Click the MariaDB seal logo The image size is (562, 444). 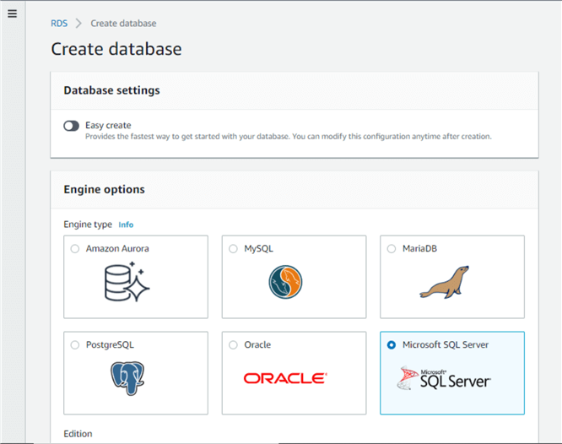point(444,284)
